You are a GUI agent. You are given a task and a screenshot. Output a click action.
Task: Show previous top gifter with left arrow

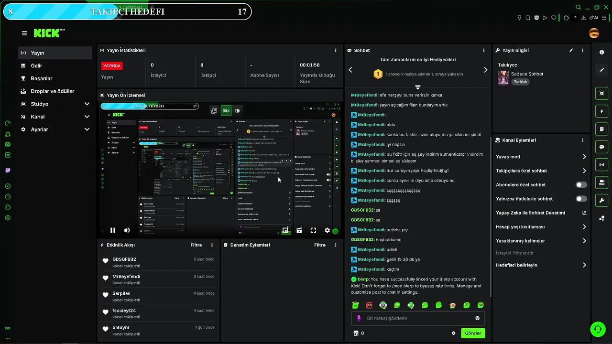coord(350,70)
